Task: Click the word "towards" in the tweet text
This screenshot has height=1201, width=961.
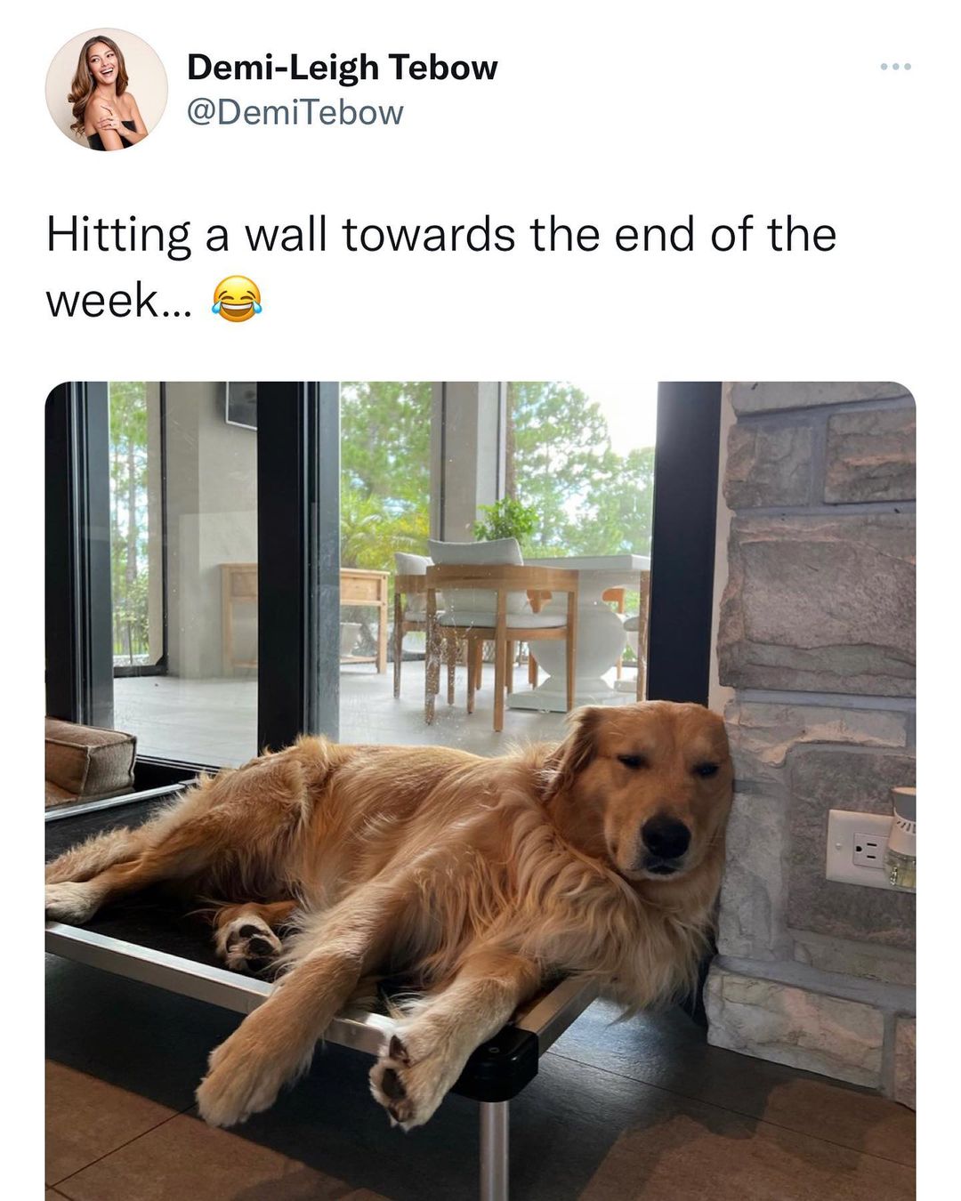Action: point(428,235)
